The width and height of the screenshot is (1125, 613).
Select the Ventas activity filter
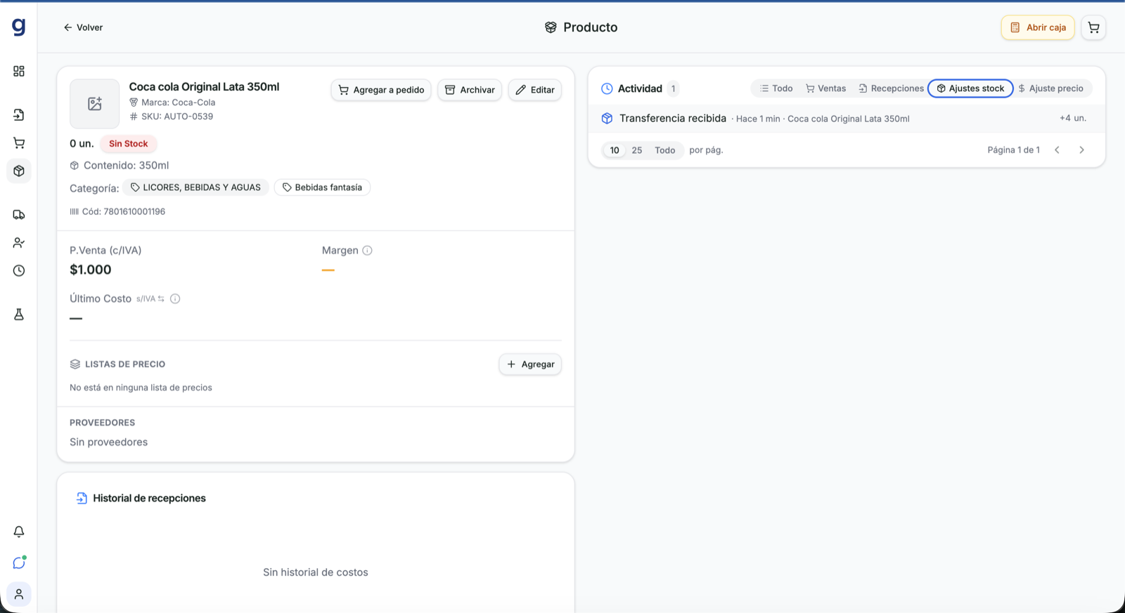[825, 88]
